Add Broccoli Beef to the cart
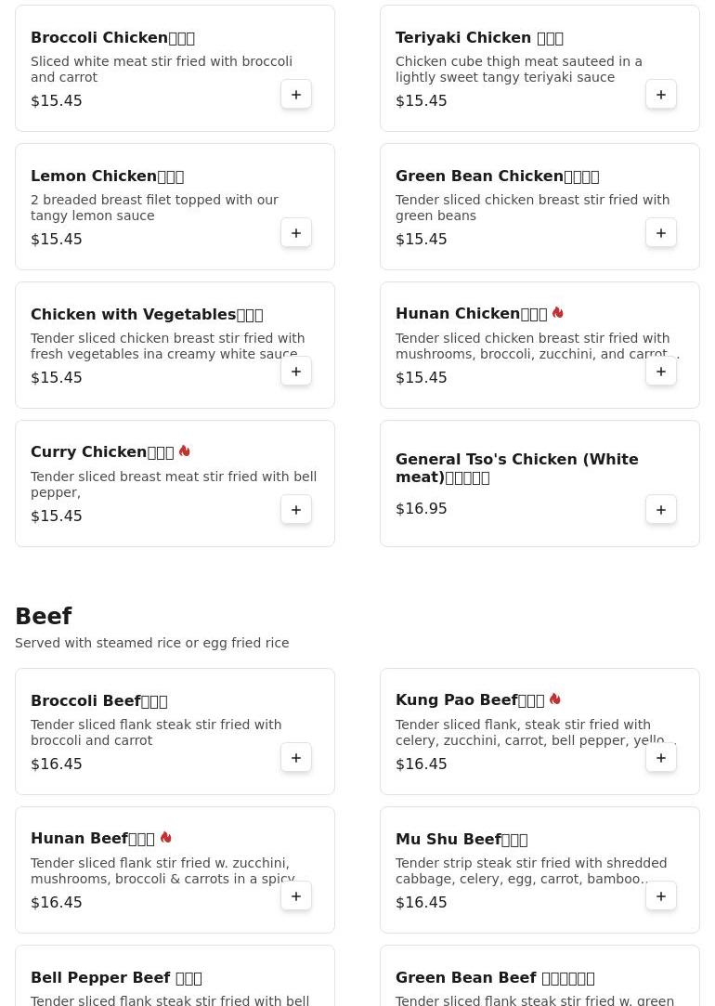 (296, 758)
